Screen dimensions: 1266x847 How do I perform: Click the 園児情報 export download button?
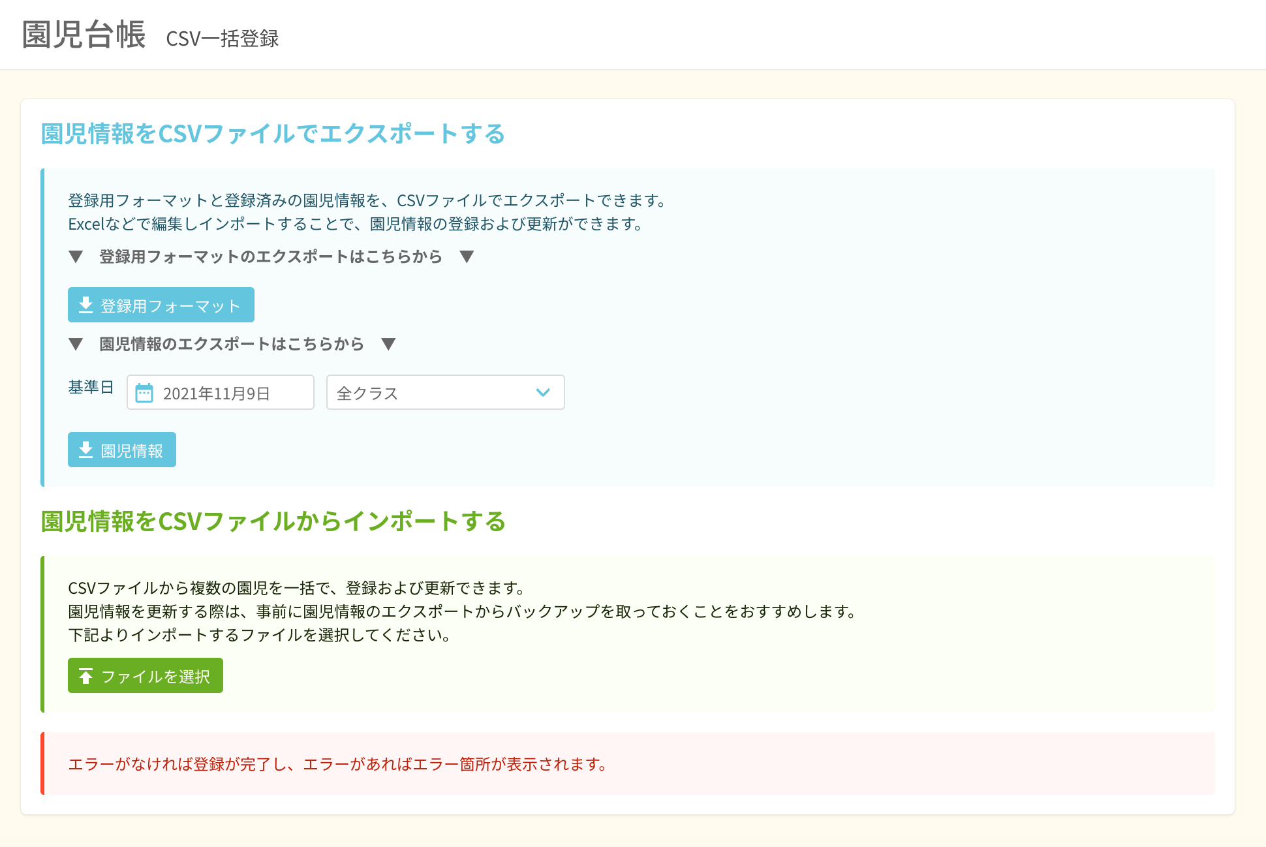click(122, 450)
